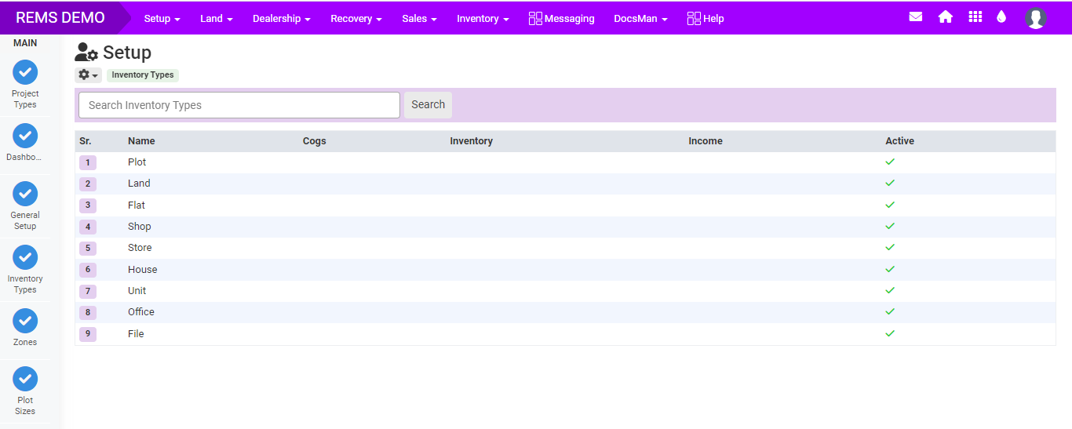1072x429 pixels.
Task: Toggle active checkmark for the File row
Action: coord(889,333)
